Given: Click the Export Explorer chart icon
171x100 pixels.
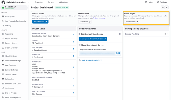Looking at the screenshot, I should [3, 48].
